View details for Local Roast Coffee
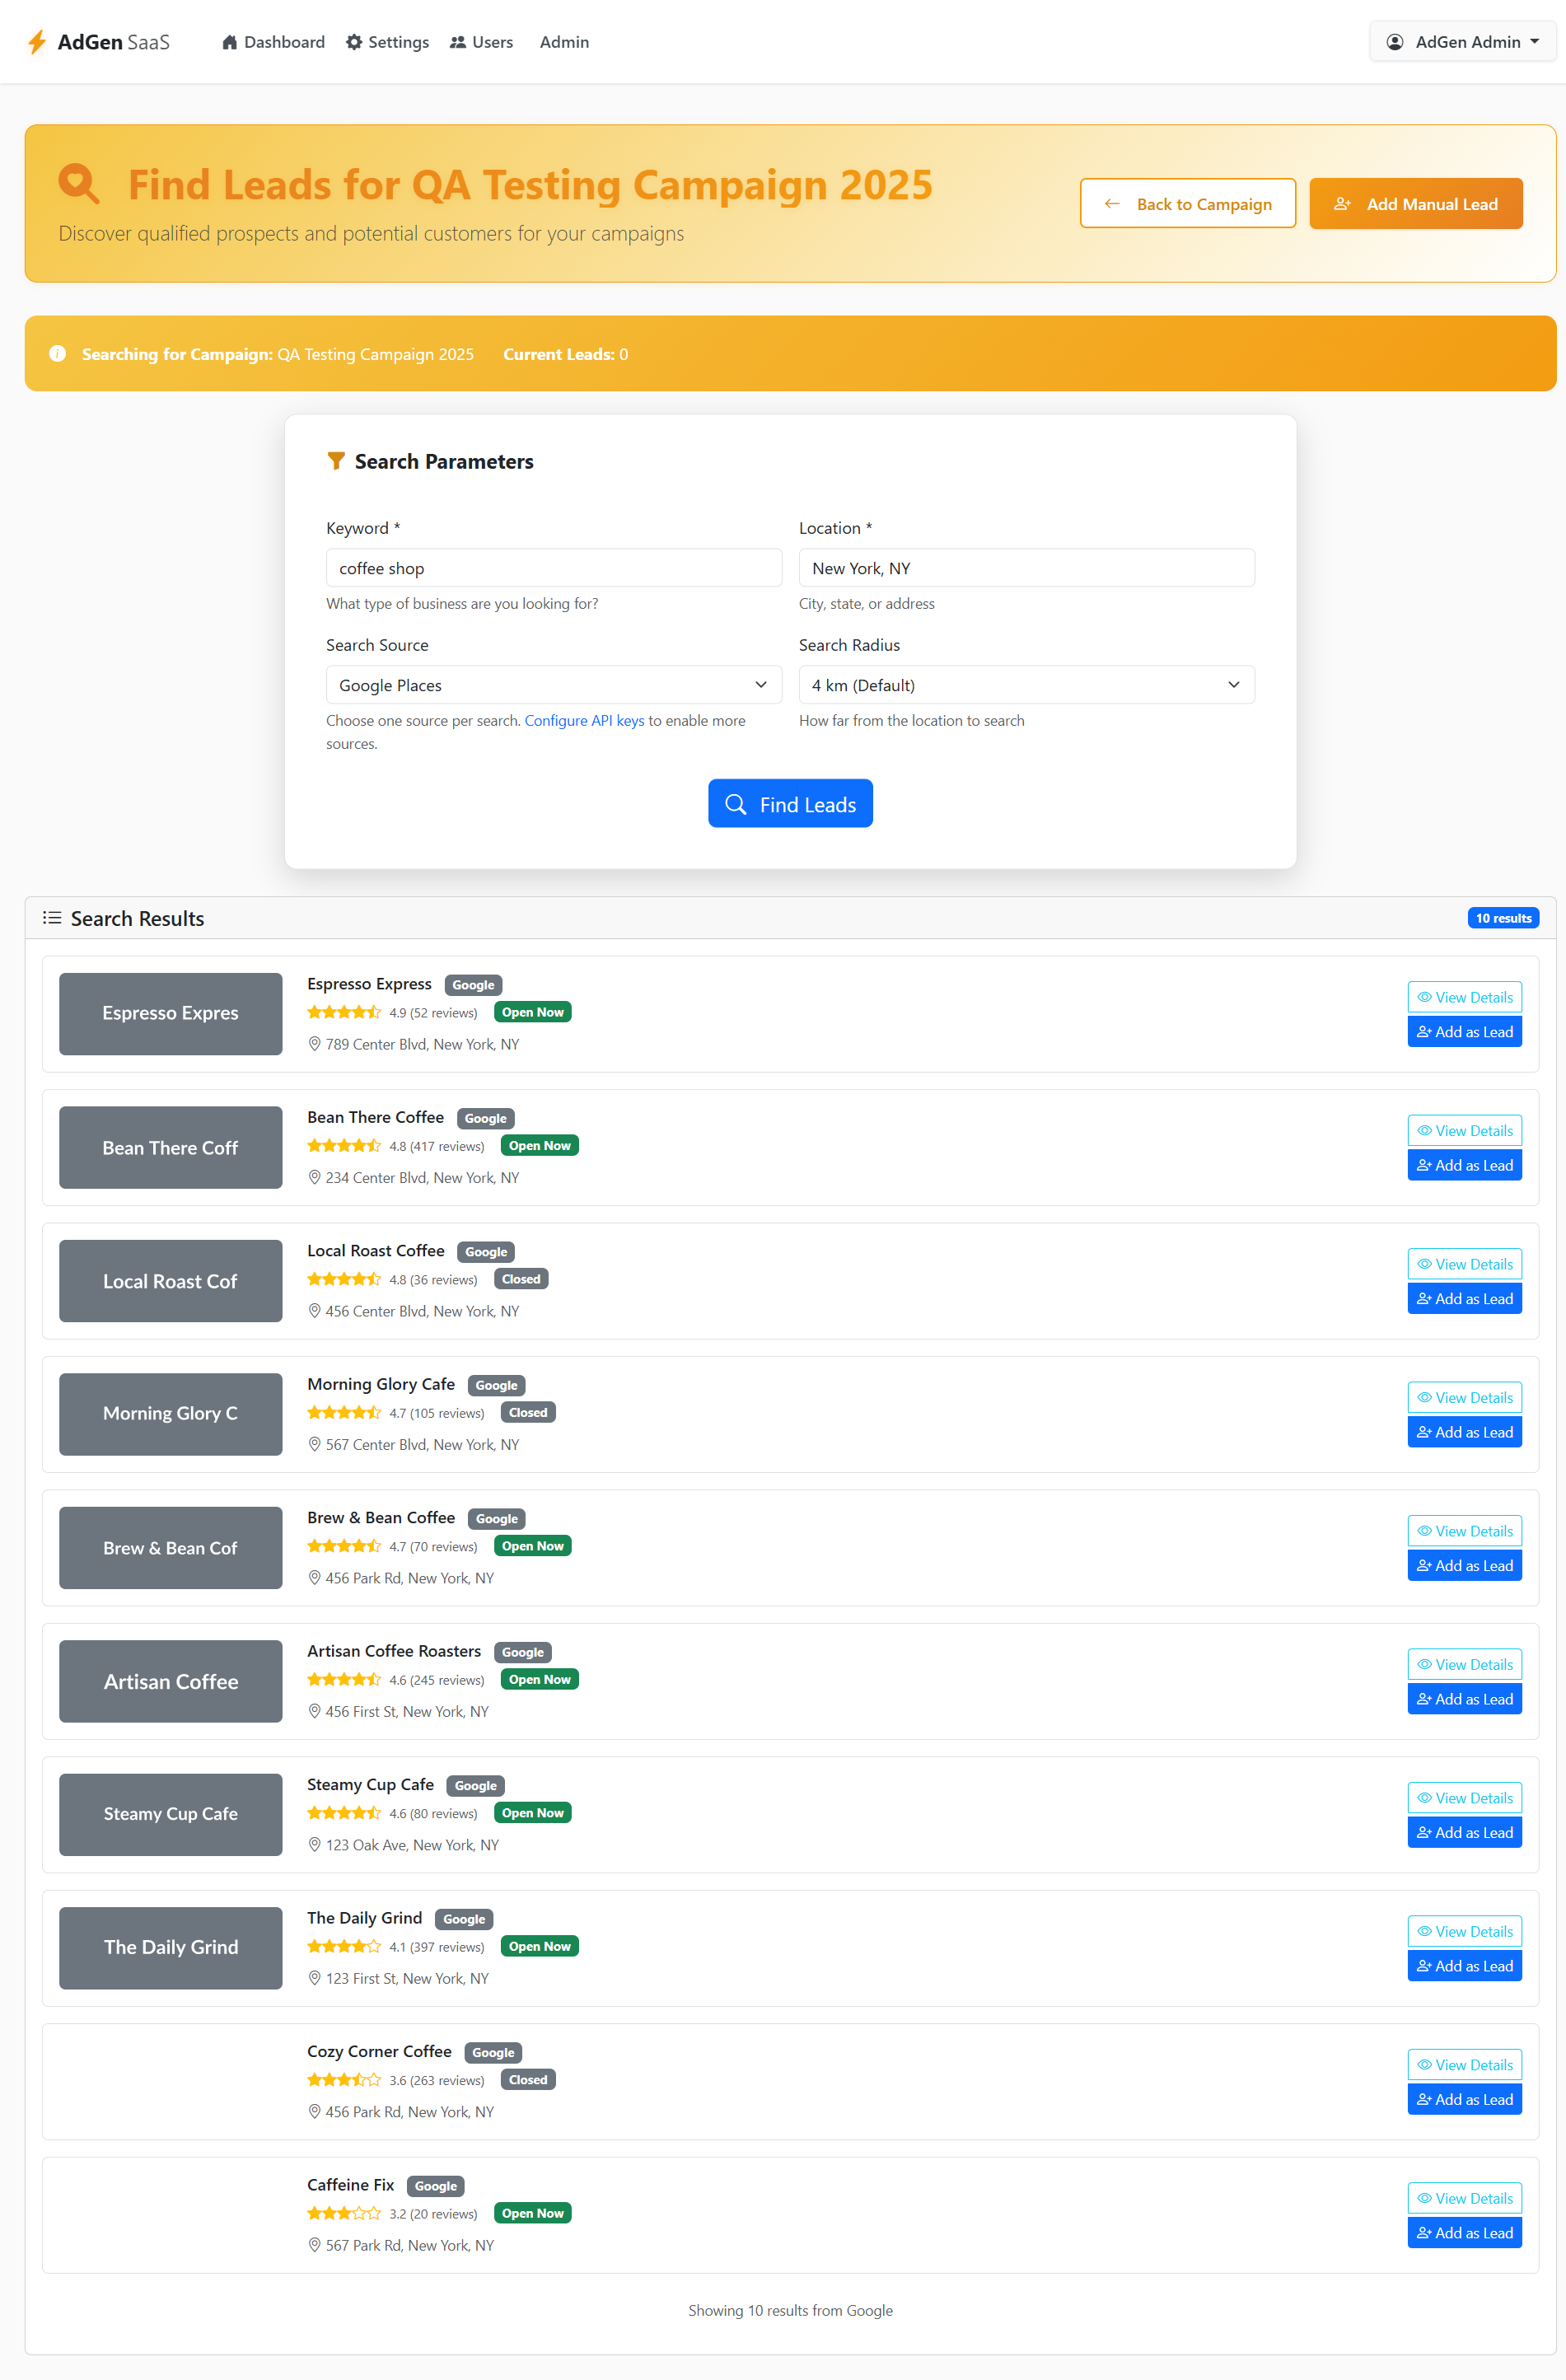Screen dimensions: 1566x2380 coord(1465,1264)
